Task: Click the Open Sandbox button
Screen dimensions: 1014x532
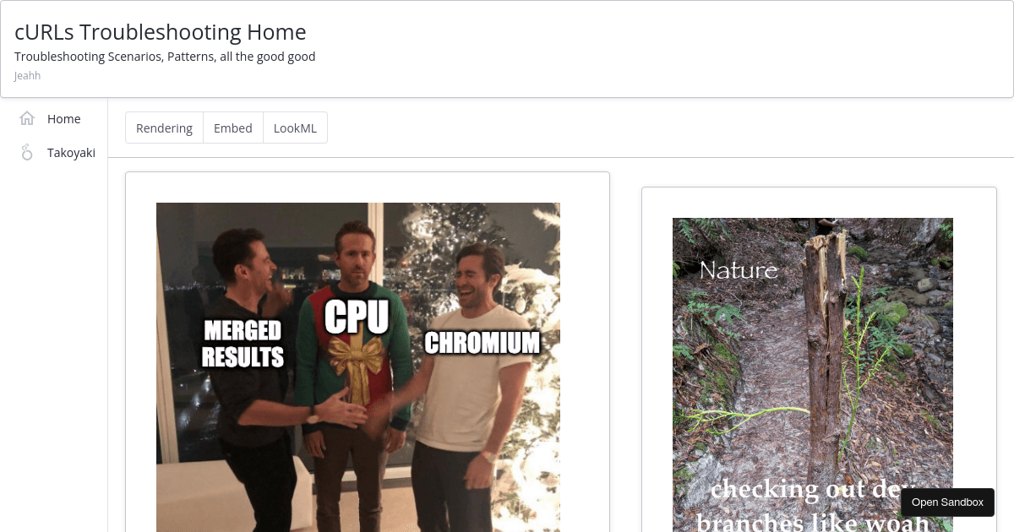Action: point(947,502)
